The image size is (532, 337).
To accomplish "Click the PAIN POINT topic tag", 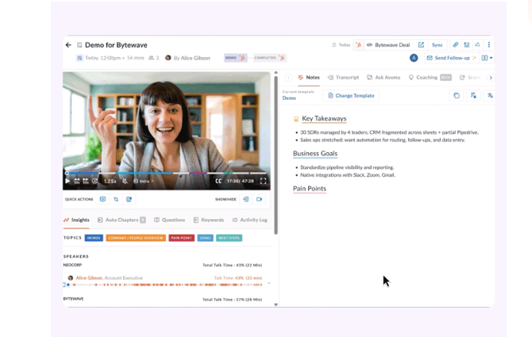I will coord(182,238).
